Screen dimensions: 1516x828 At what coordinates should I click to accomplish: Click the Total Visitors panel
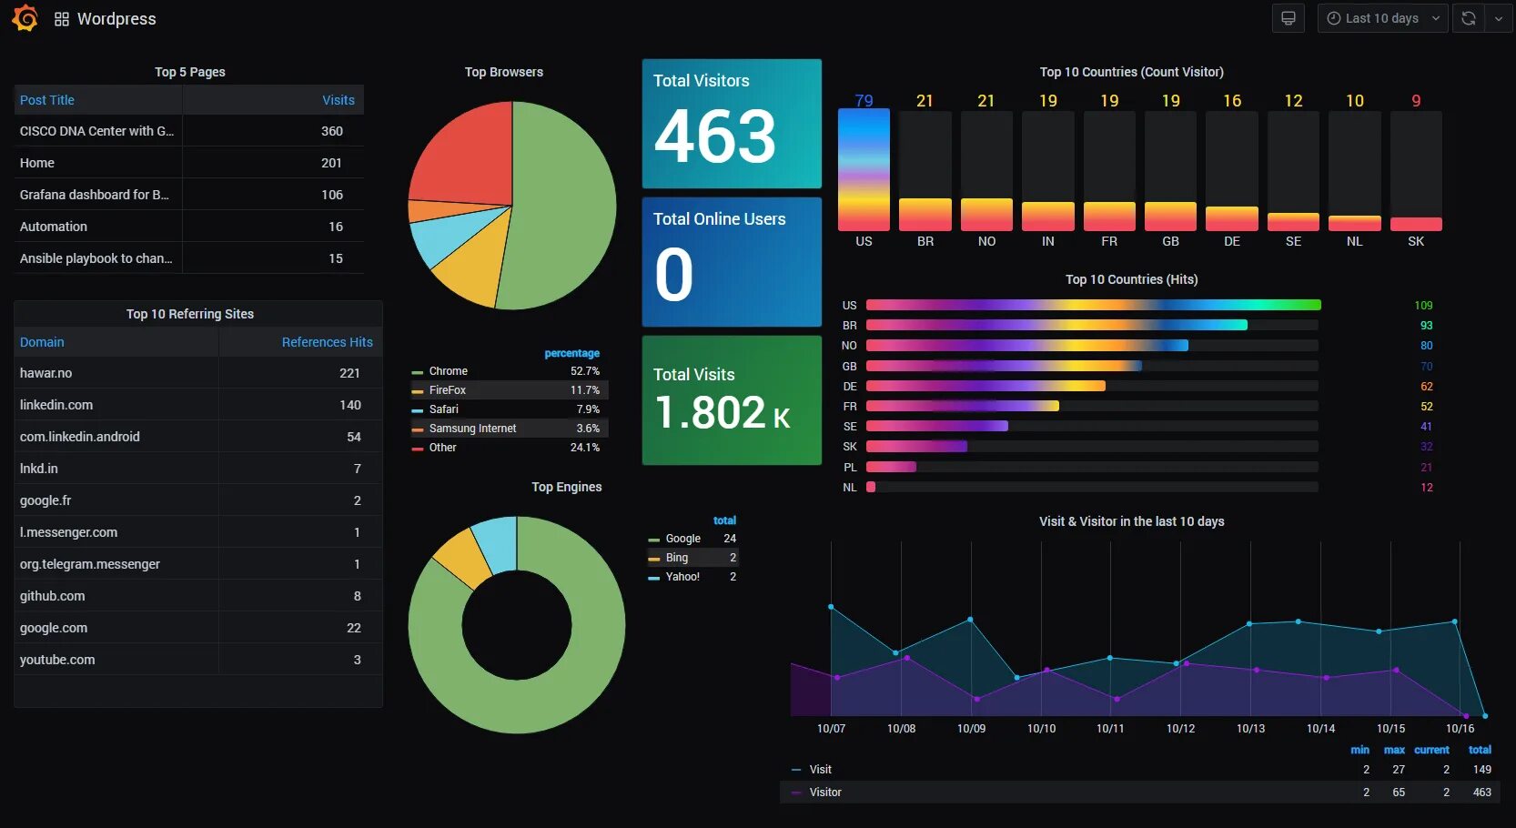click(731, 123)
